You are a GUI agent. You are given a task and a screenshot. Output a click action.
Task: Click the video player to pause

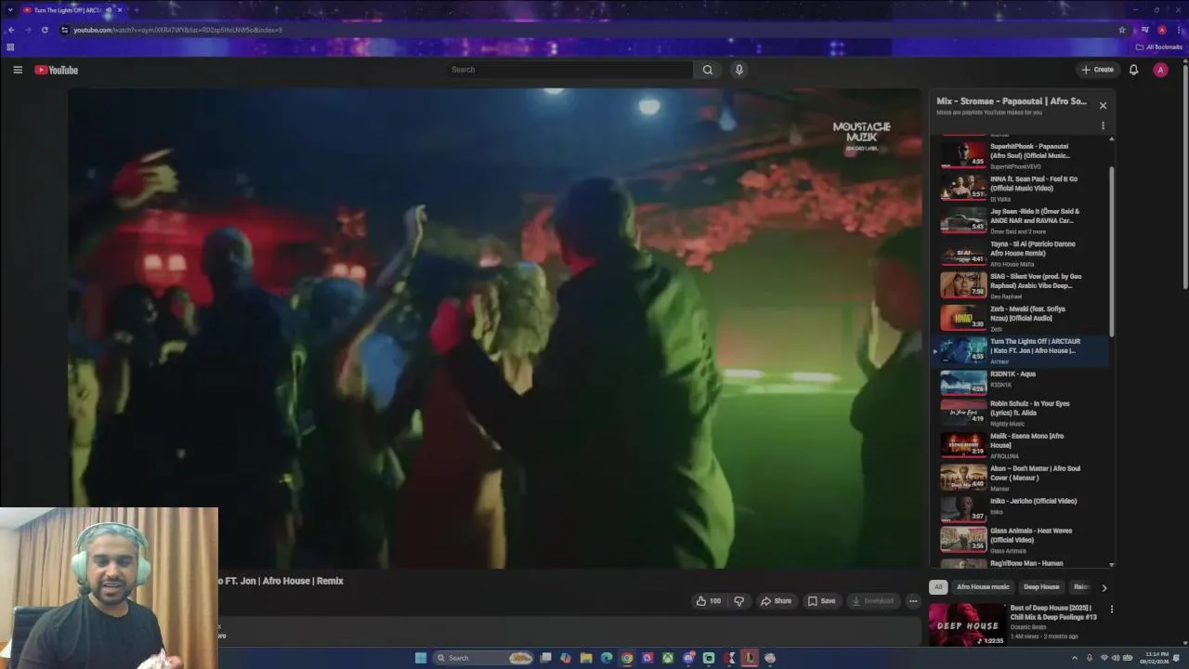[495, 328]
